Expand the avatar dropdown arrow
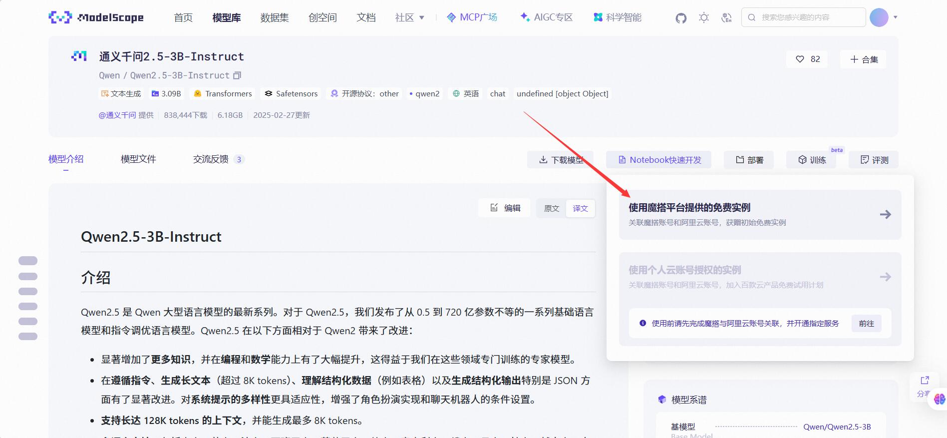The width and height of the screenshot is (947, 438). click(x=896, y=17)
